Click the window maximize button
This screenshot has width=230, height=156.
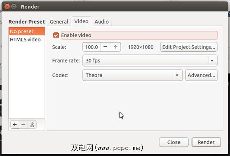14,6
